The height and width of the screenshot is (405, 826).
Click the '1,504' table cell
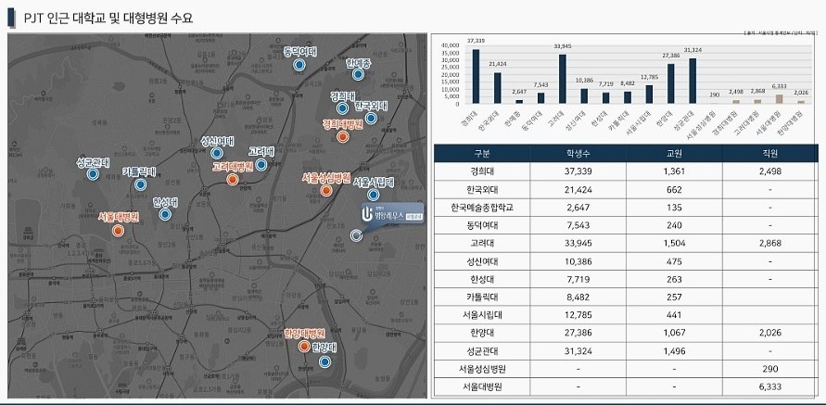[674, 244]
